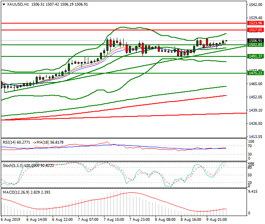The height and width of the screenshot is (224, 265).
Task: Select the 6 Aug 22:00 time label
Action: coord(62,220)
